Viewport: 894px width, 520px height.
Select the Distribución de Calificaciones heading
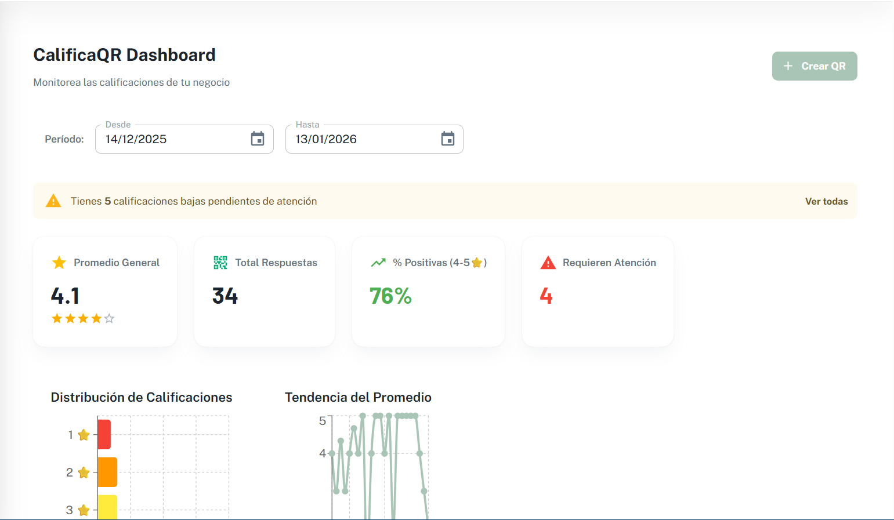(x=141, y=397)
